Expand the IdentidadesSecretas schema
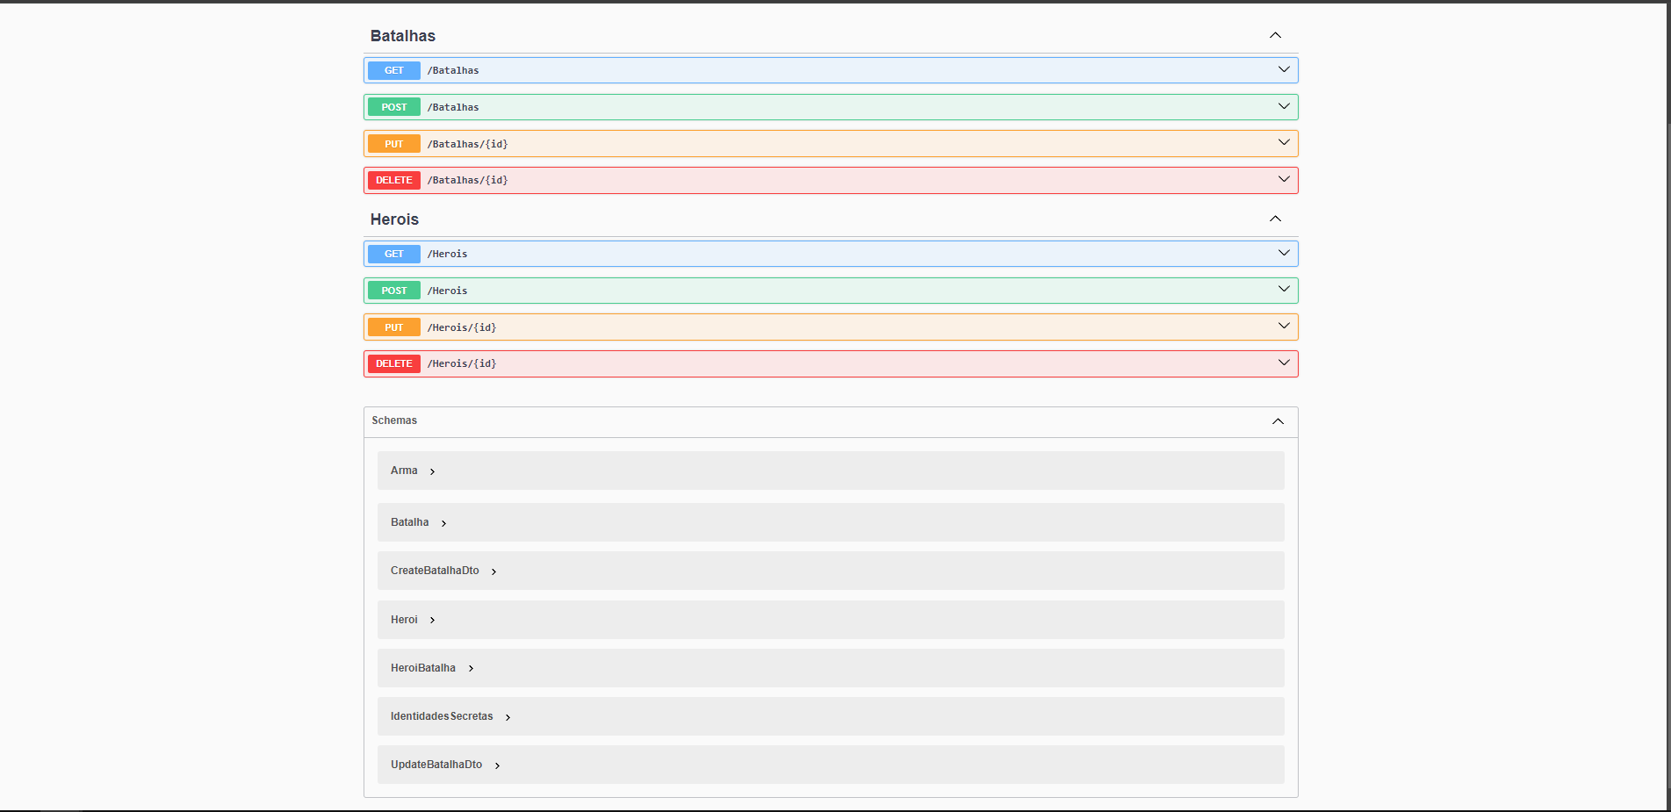Screen dimensions: 1671x812 tap(508, 717)
